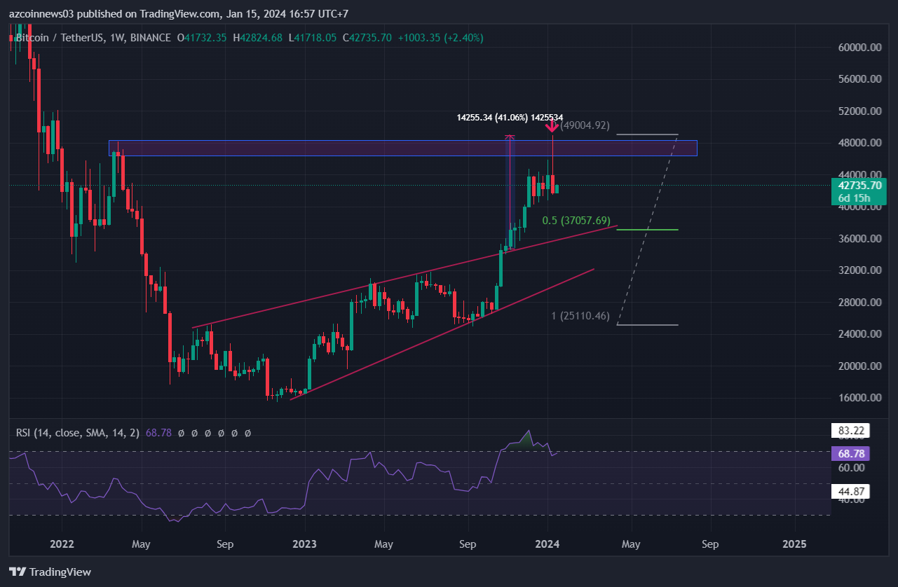Click the 2023 label on time axis
This screenshot has height=587, width=898.
click(x=304, y=544)
